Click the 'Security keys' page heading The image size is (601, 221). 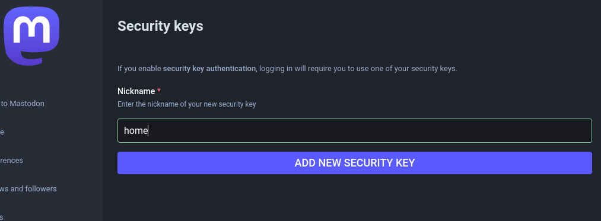(x=160, y=26)
